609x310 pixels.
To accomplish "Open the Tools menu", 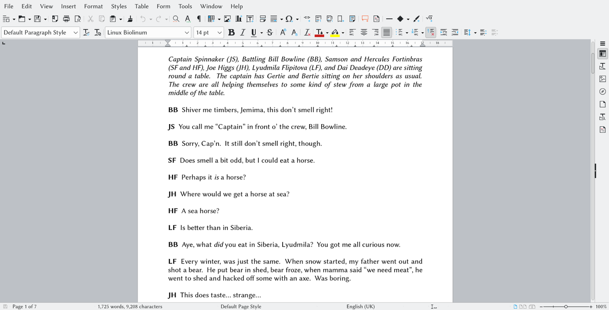I will (x=185, y=6).
